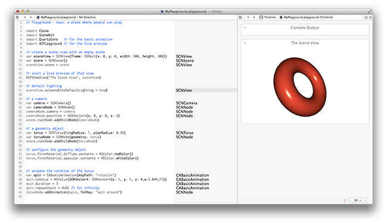
Task: Click the Console Output heading
Action: click(x=305, y=27)
